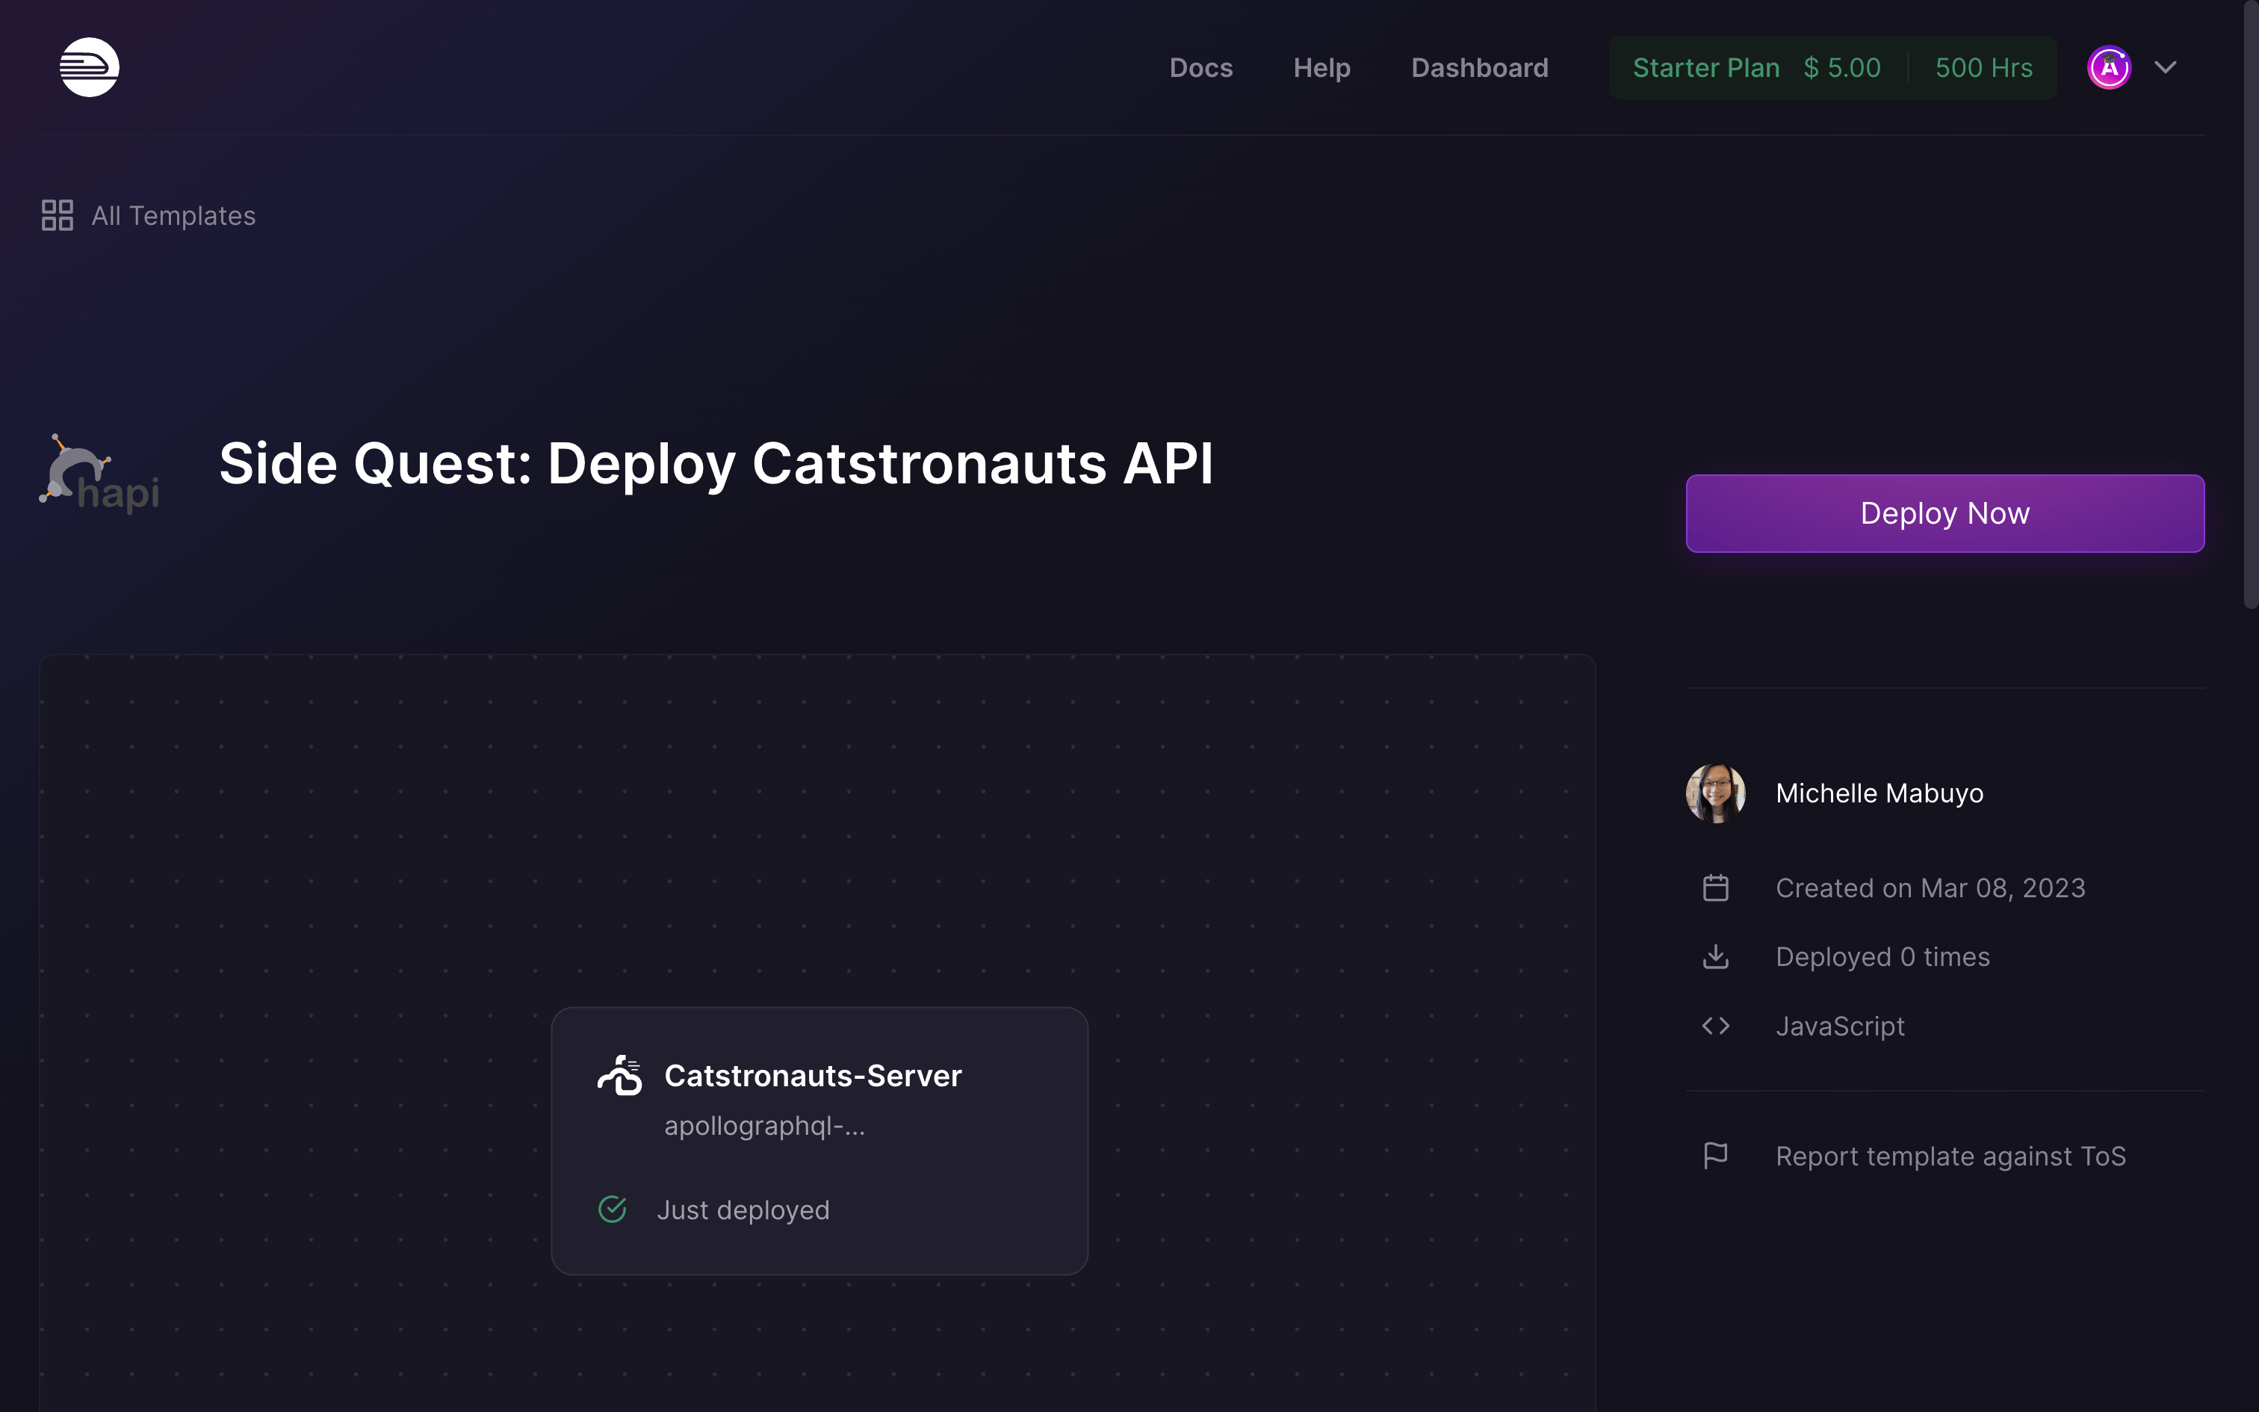Click the code brackets icon next to JavaScript
Viewport: 2259px width, 1412px height.
tap(1716, 1025)
